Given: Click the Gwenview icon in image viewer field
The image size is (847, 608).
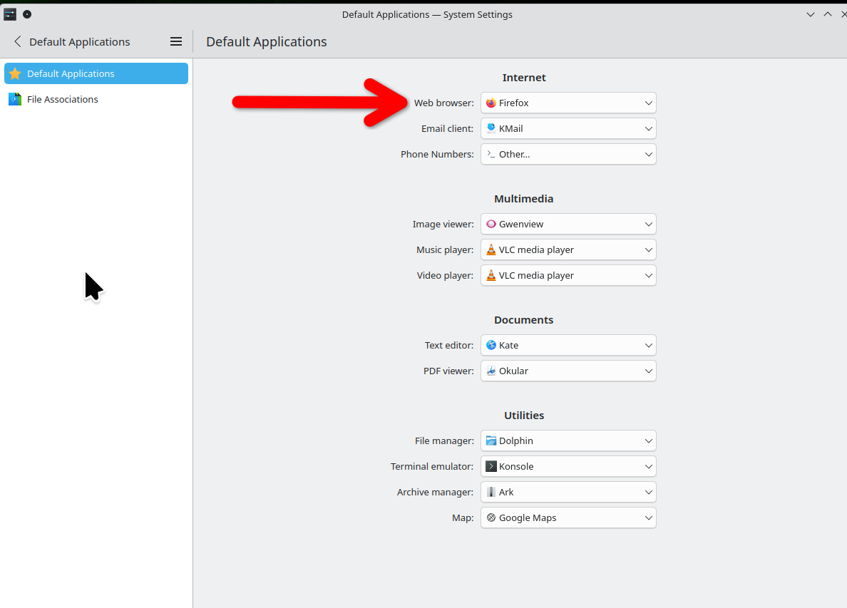Looking at the screenshot, I should pyautogui.click(x=491, y=225).
